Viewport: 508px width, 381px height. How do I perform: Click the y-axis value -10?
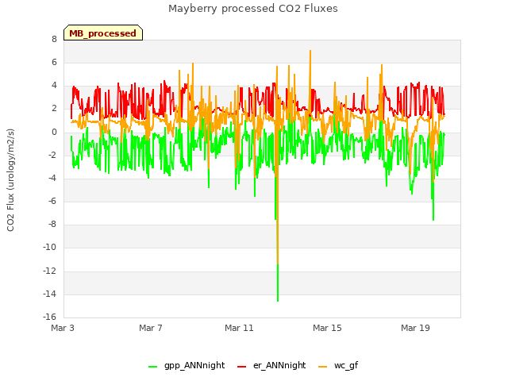[x=50, y=248]
